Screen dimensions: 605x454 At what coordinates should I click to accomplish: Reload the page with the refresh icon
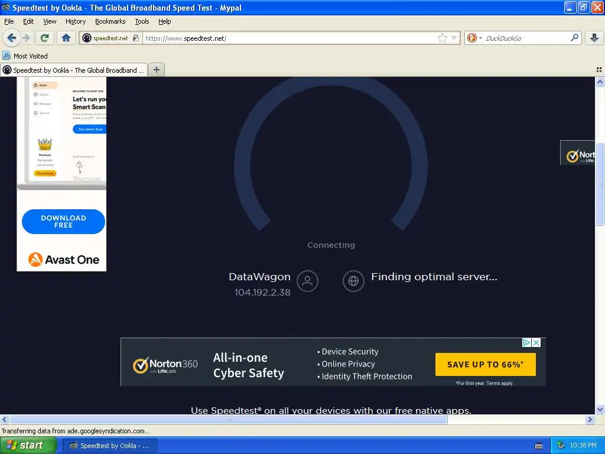[x=45, y=38]
